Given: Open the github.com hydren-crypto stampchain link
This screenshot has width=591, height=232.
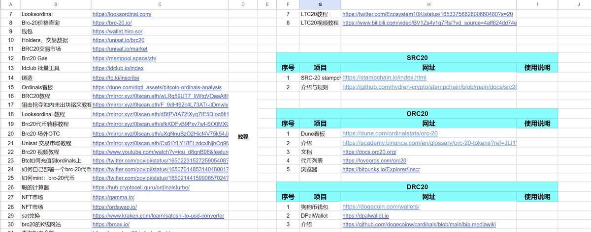Looking at the screenshot, I should (x=430, y=87).
